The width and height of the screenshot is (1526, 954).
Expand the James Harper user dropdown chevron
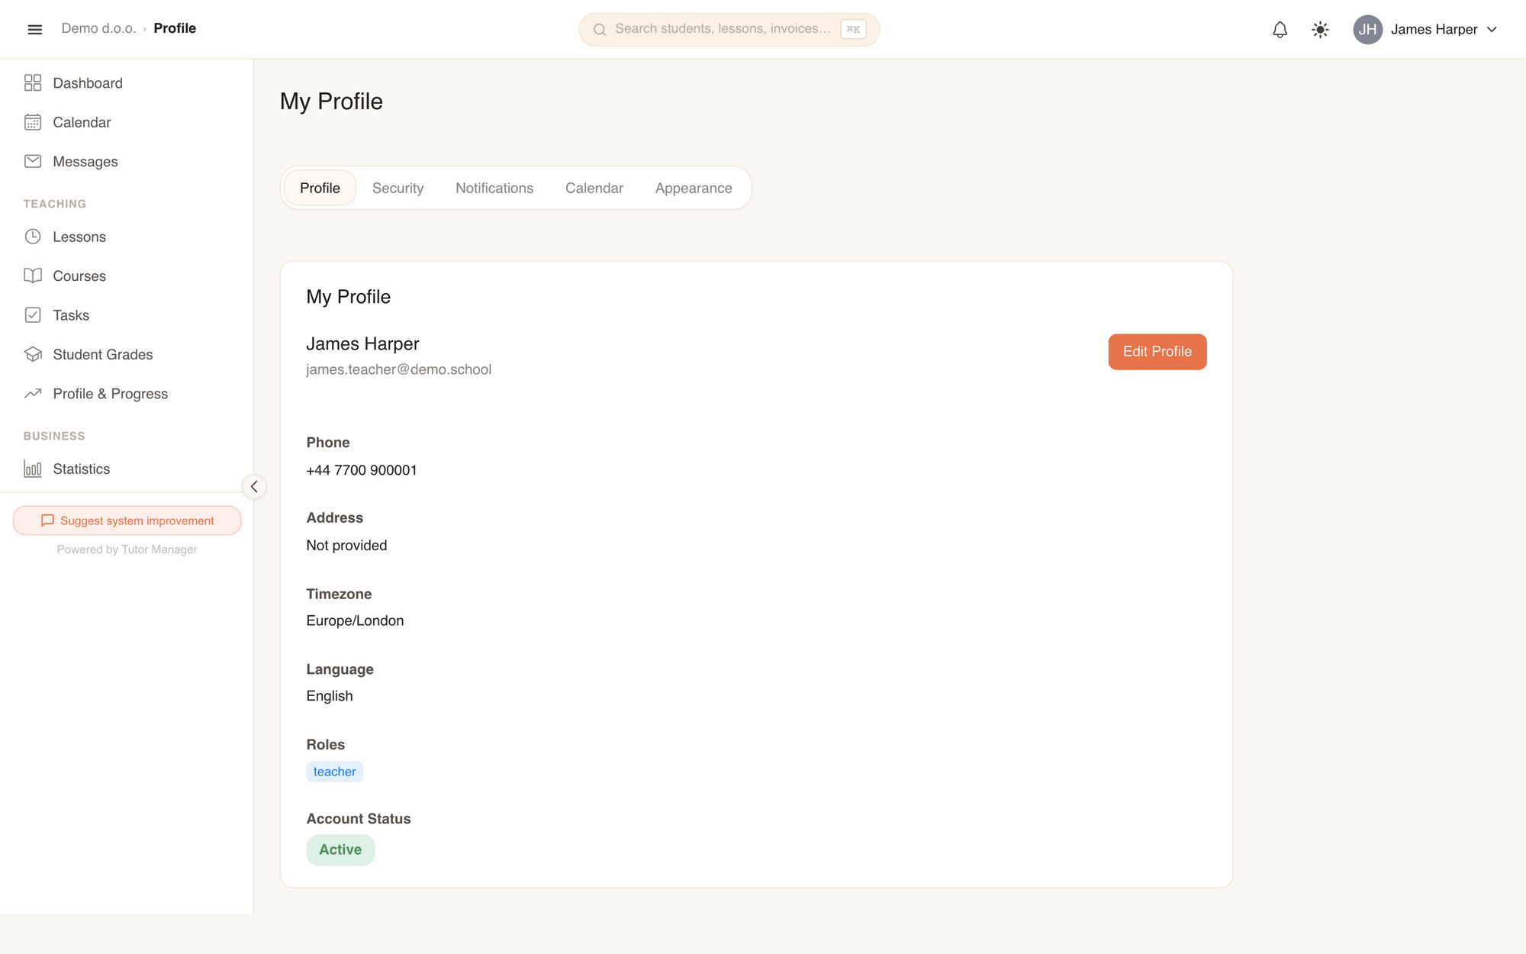1492,30
